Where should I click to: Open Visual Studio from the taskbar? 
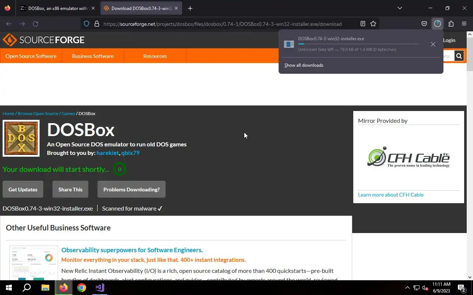click(100, 288)
